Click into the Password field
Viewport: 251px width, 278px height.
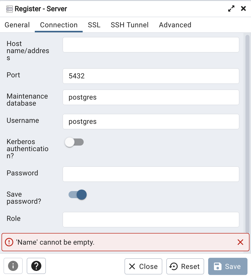click(x=151, y=174)
